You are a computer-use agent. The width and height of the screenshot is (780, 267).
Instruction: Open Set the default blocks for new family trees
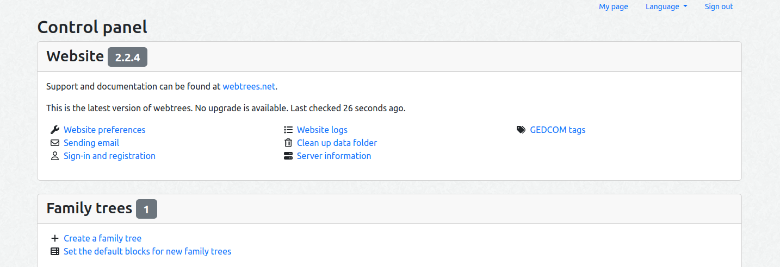pos(147,251)
